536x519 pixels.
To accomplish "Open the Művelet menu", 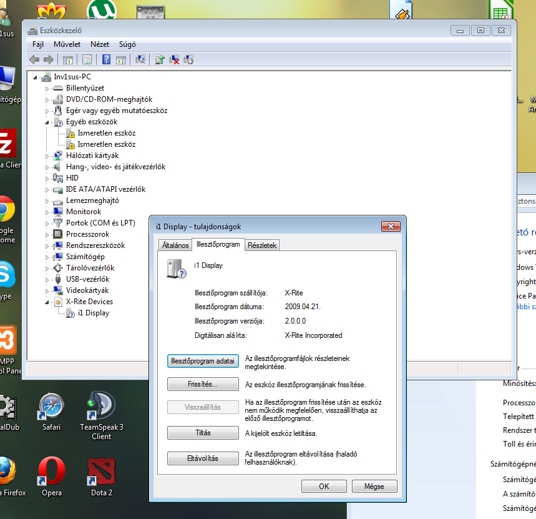I will coord(67,44).
